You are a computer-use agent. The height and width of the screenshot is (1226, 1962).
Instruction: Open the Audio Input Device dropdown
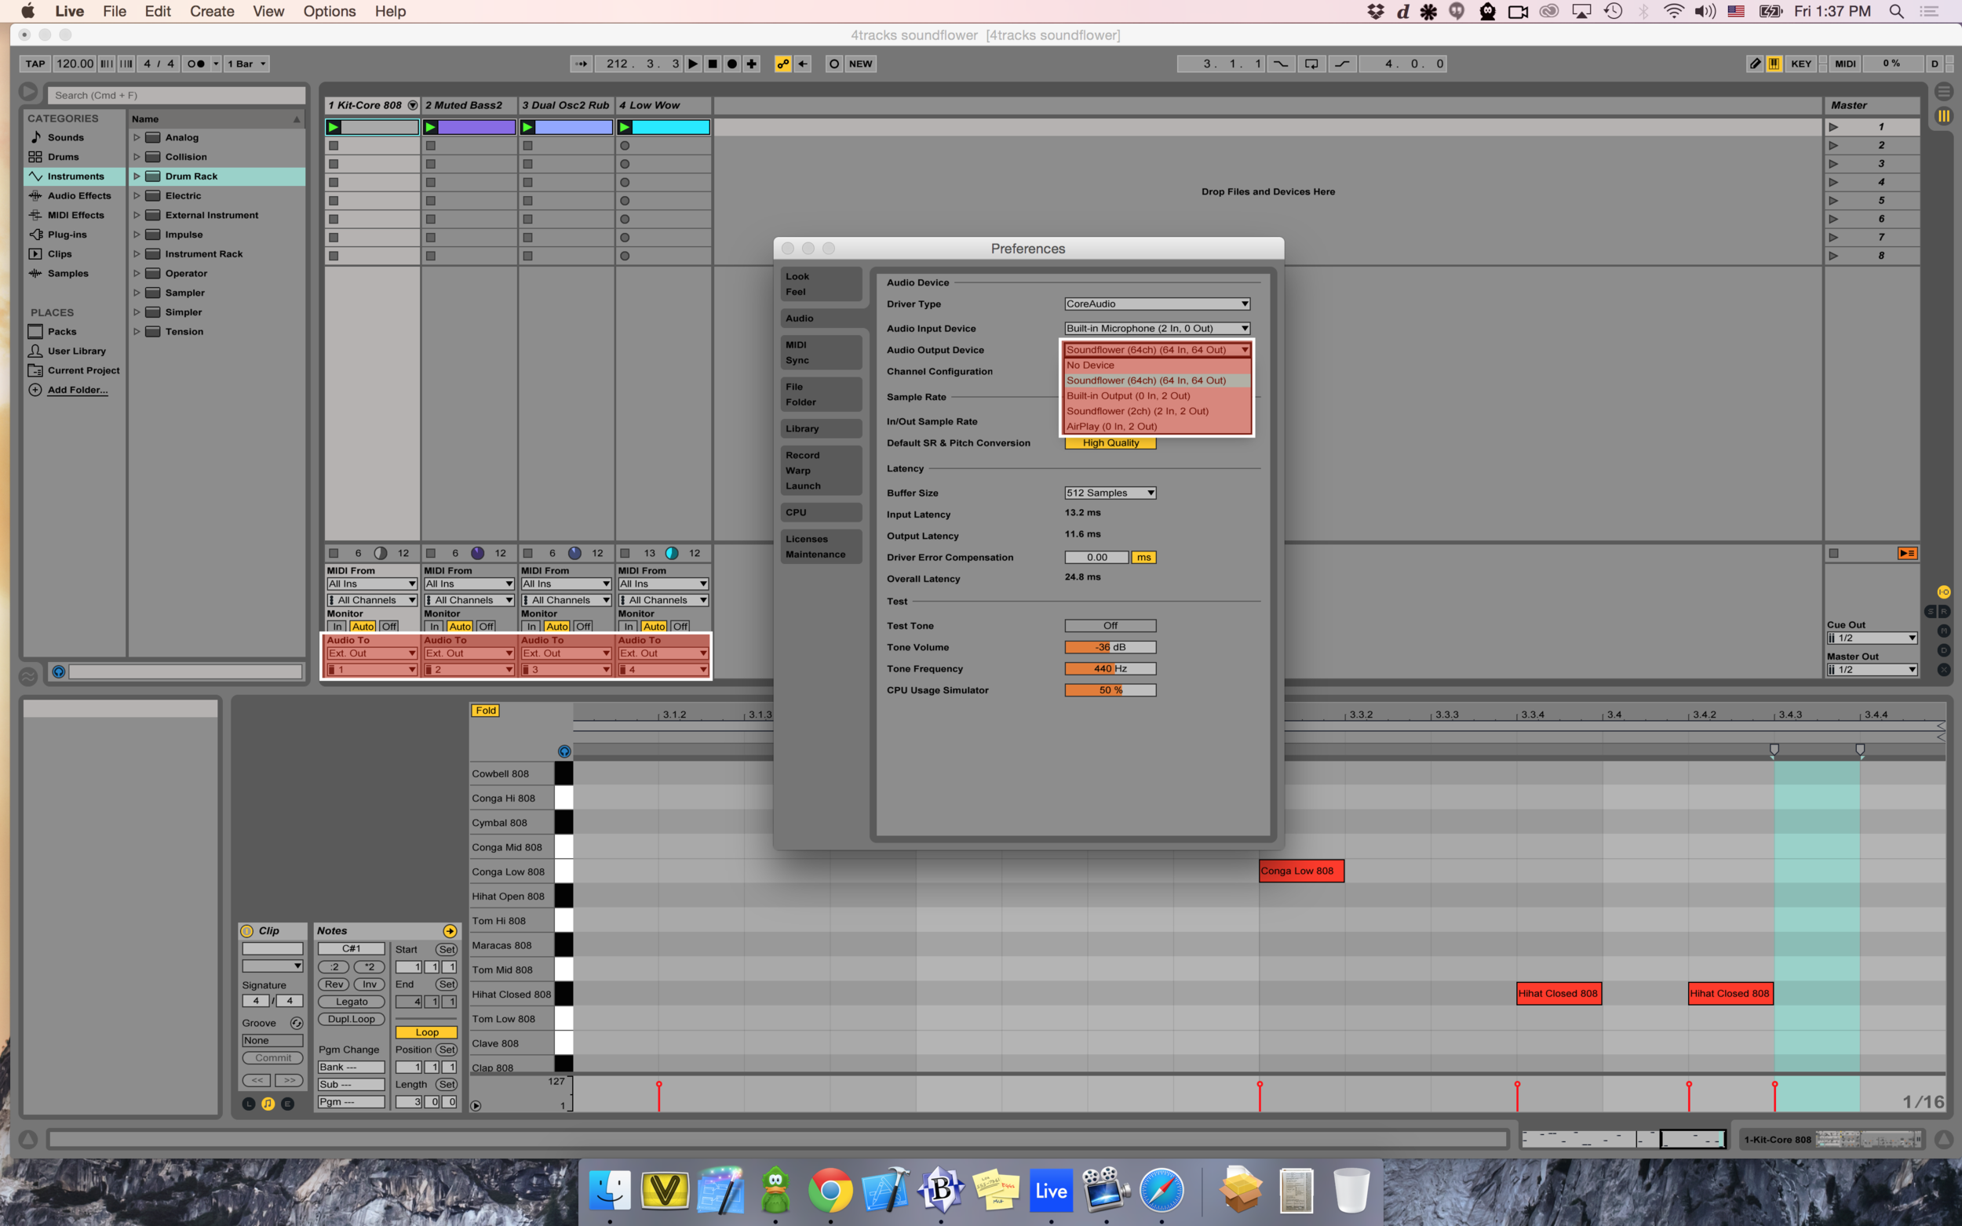point(1158,329)
